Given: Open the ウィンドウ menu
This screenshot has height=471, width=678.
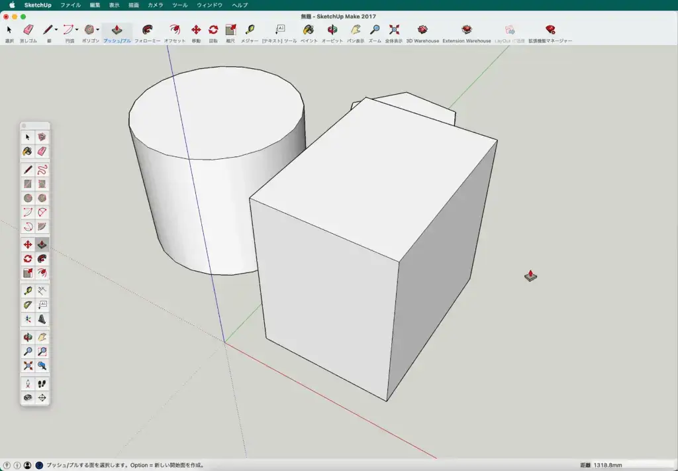Looking at the screenshot, I should pyautogui.click(x=210, y=5).
